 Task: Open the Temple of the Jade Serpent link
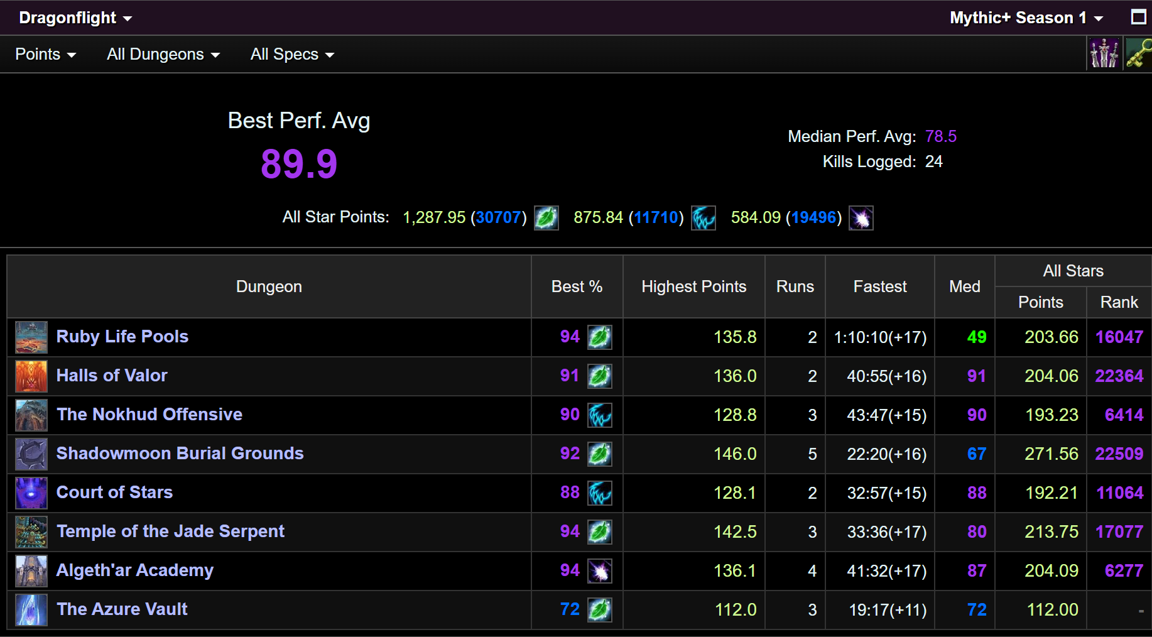pyautogui.click(x=170, y=531)
